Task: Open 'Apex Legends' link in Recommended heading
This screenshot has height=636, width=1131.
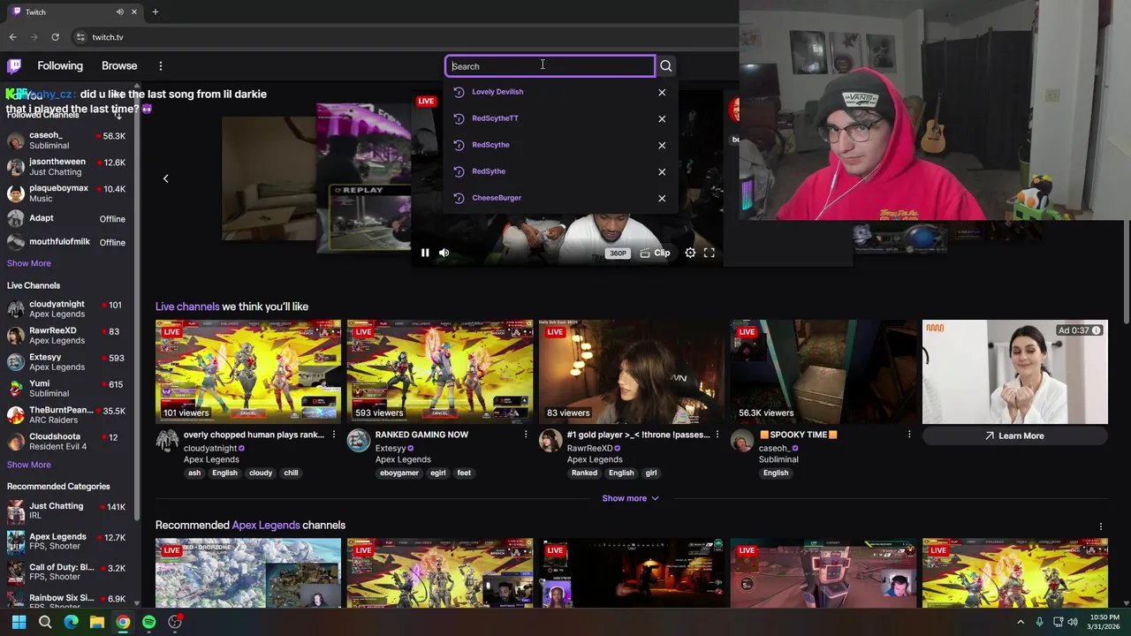Action: tap(265, 525)
